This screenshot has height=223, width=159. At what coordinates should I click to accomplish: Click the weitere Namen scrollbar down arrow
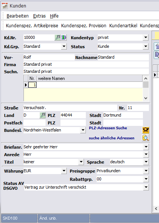click(x=146, y=98)
